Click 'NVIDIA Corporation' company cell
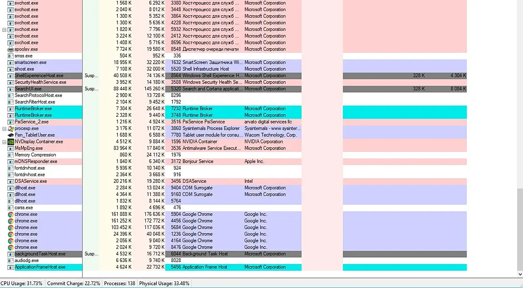The image size is (523, 288). [264, 142]
